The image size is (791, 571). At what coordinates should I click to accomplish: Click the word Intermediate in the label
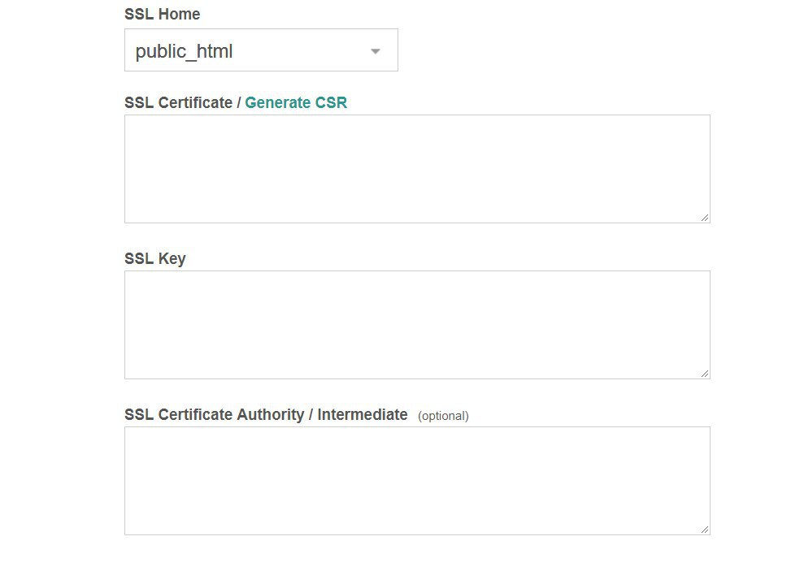click(x=363, y=414)
